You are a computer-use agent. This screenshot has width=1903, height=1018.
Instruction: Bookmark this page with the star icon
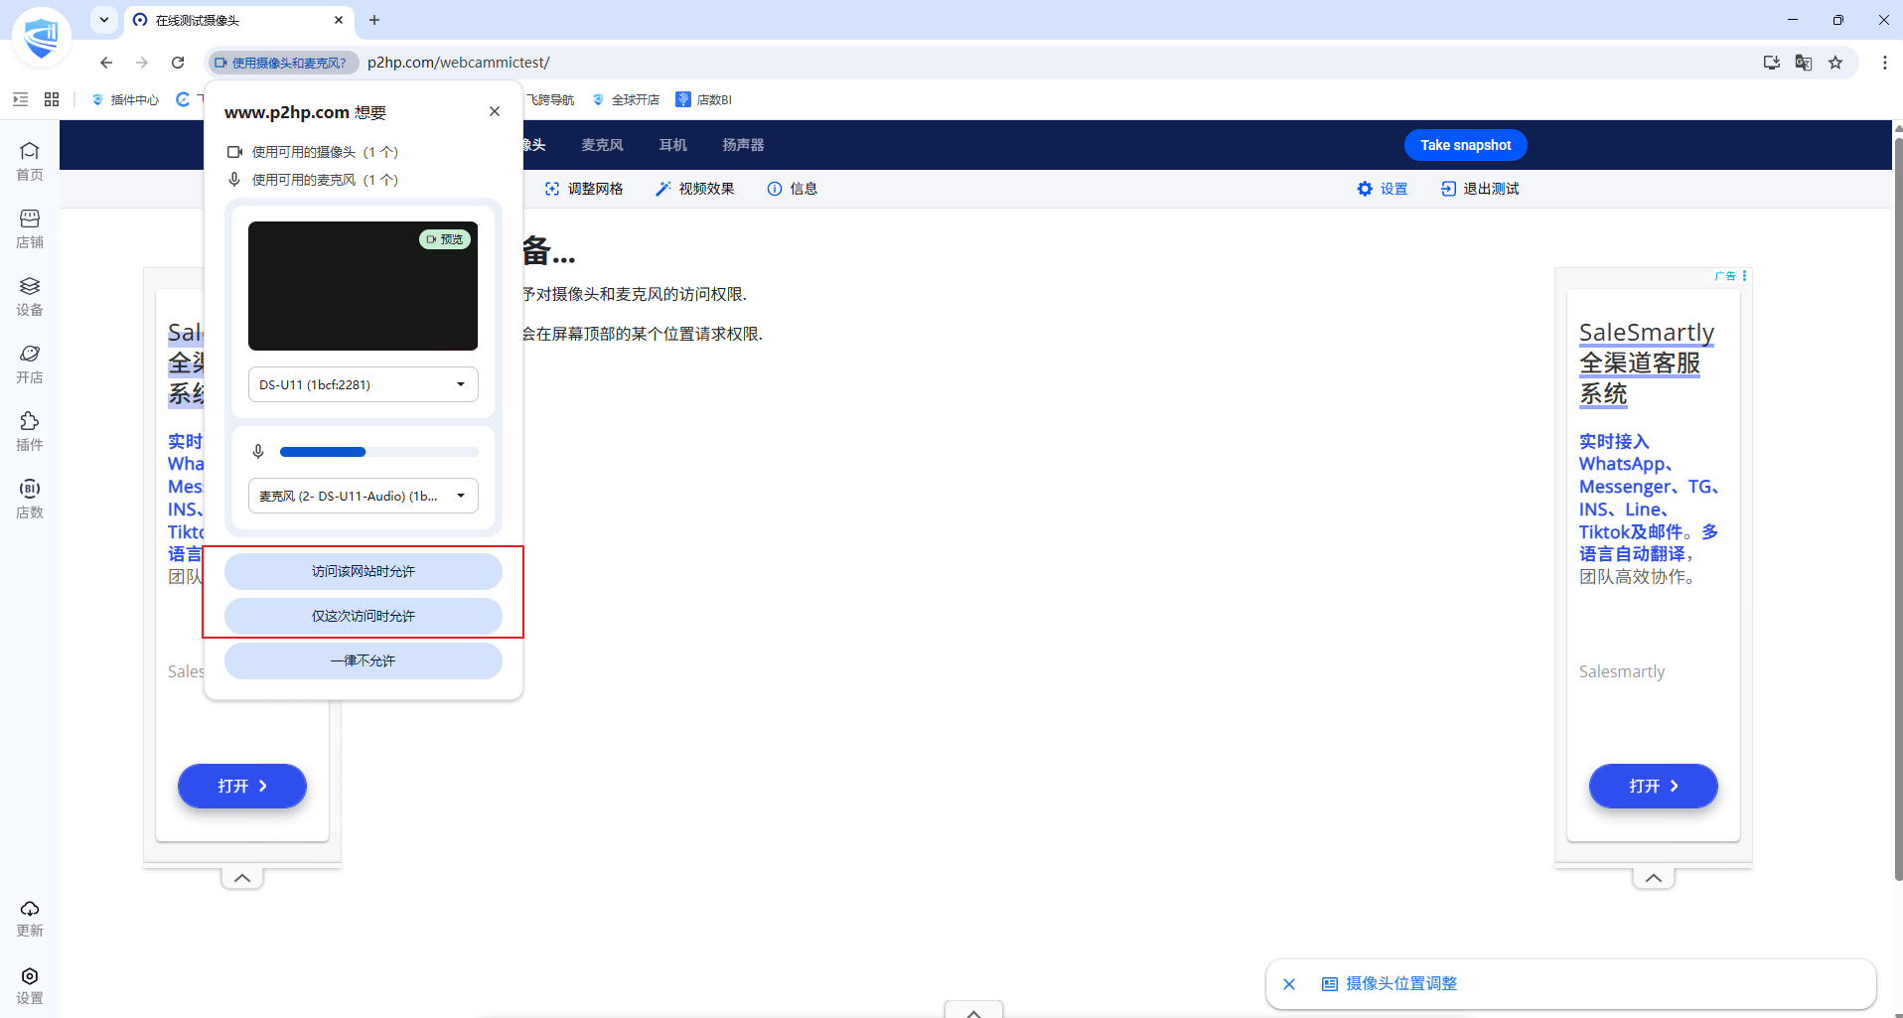click(1835, 63)
